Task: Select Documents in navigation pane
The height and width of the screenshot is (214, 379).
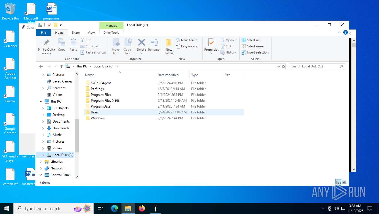Action: pyautogui.click(x=61, y=121)
